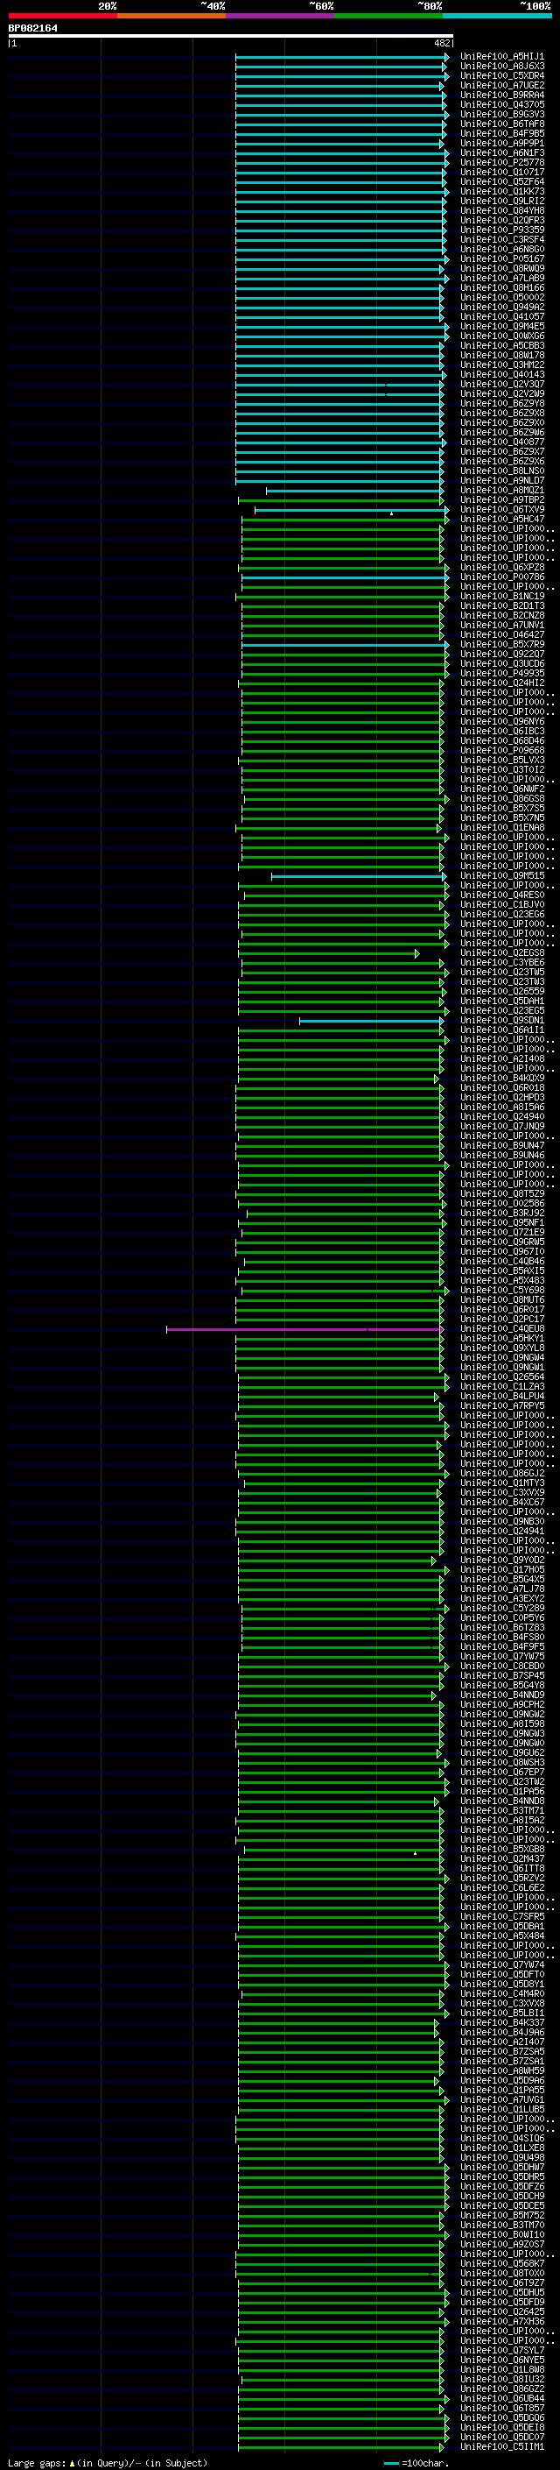Screen dimensions: 560x2470
Task: Open hit UniRef100_A8J6X3
Action: click(x=501, y=67)
